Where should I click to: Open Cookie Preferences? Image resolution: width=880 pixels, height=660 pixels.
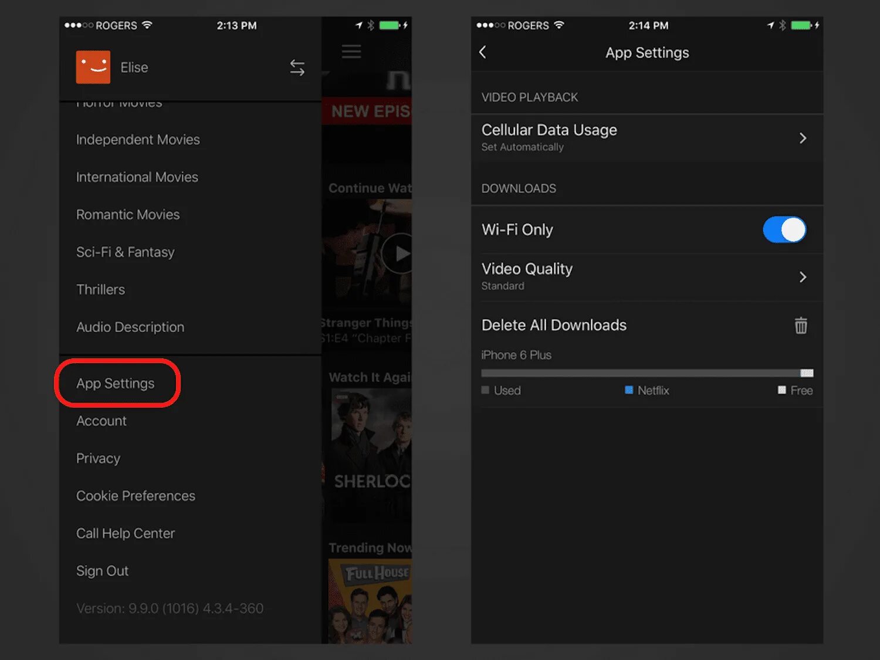click(x=136, y=496)
